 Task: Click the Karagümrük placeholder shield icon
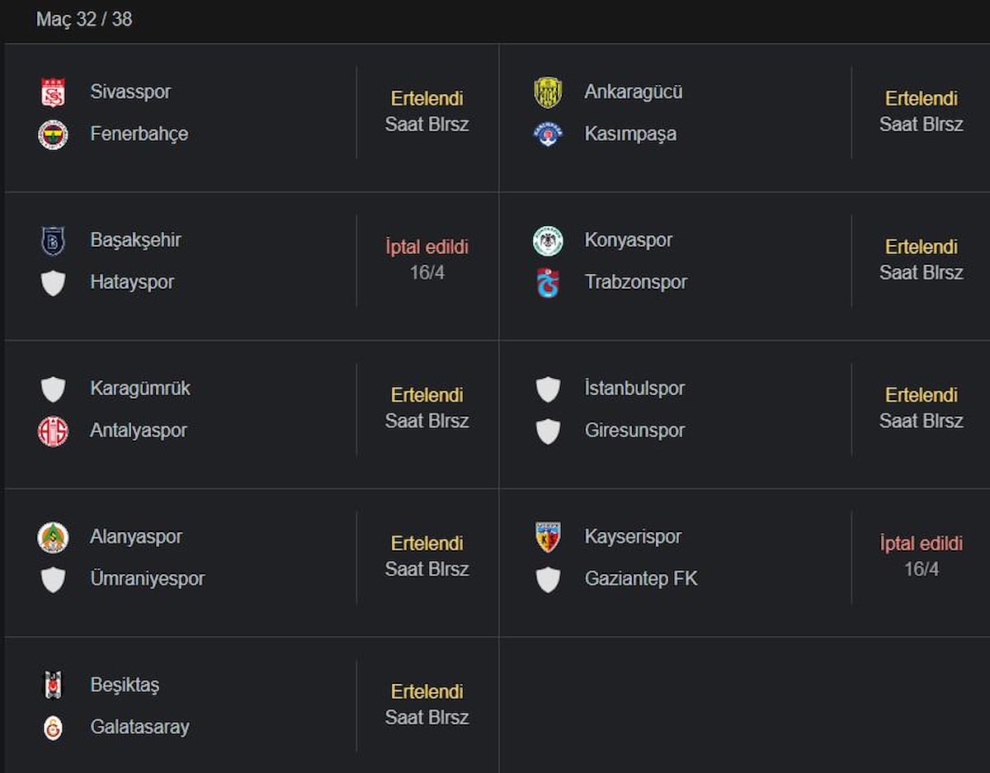click(x=53, y=389)
